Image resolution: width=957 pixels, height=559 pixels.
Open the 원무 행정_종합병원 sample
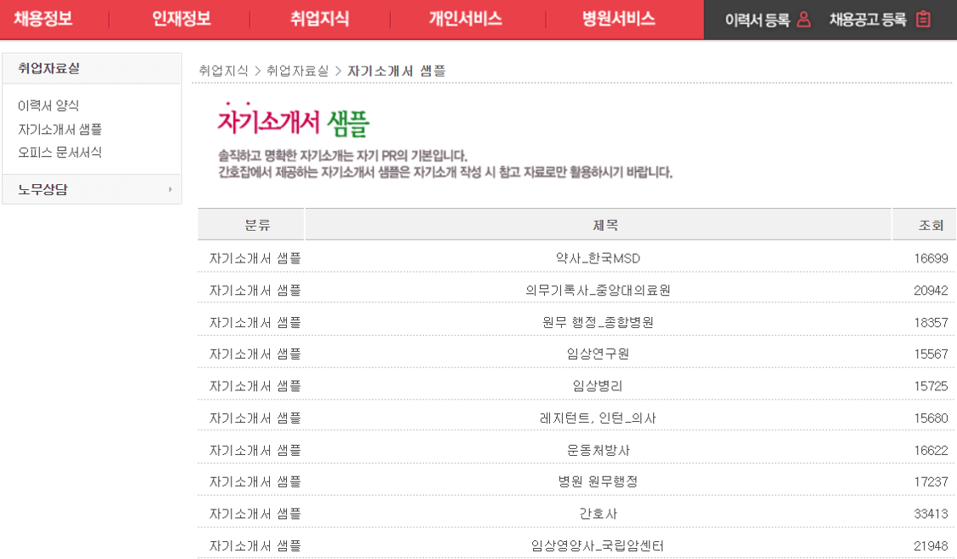pos(598,322)
